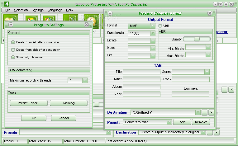Open the Mode dropdown
Viewport: 238px width, 146px height.
coord(153,48)
